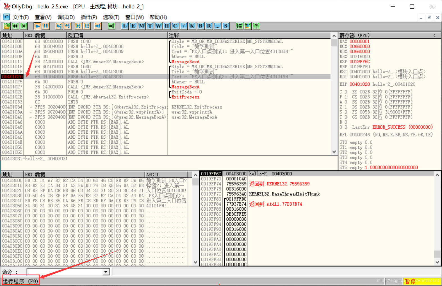
Task: Click disassembly scrollbar down arrow
Action: 334,152
